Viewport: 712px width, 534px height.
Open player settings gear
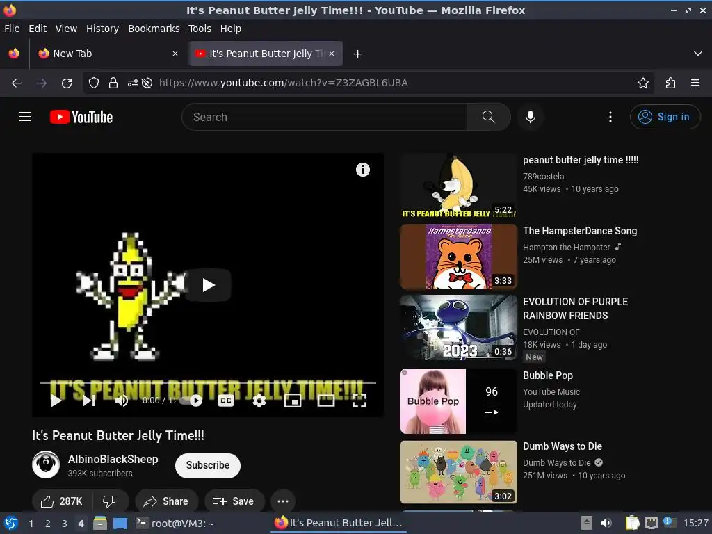(259, 400)
